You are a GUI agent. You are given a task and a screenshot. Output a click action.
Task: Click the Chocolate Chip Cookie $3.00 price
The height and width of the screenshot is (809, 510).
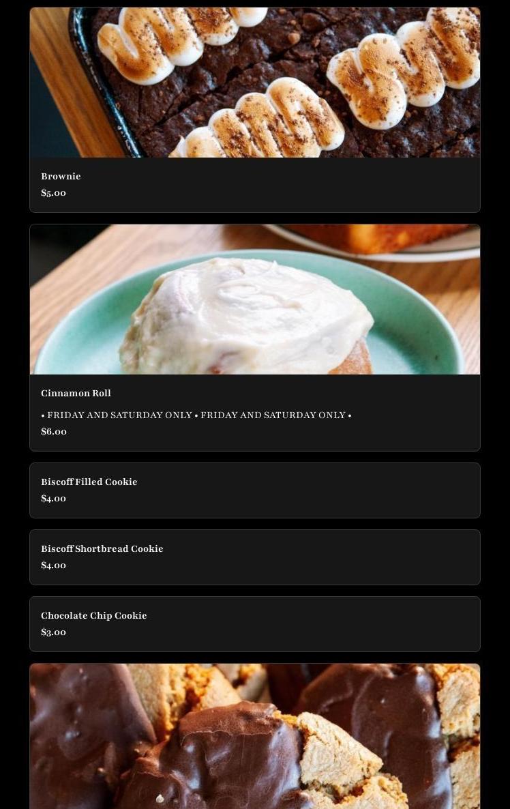(54, 632)
